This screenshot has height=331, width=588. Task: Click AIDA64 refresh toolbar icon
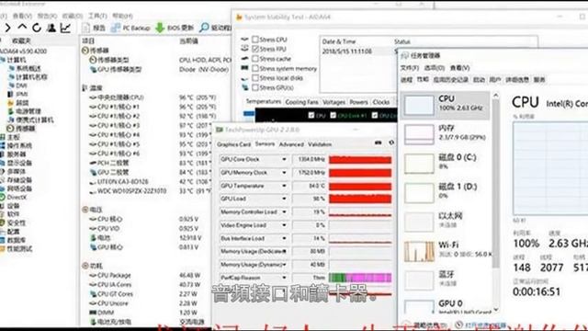(37, 28)
